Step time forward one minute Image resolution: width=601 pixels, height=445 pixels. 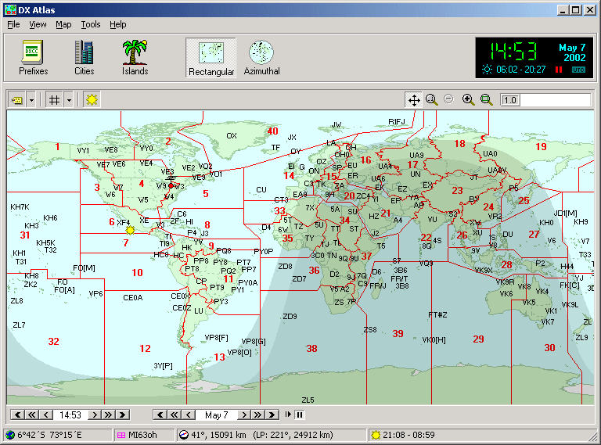click(95, 414)
